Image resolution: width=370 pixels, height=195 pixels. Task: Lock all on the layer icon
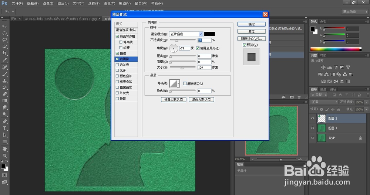tap(339, 110)
